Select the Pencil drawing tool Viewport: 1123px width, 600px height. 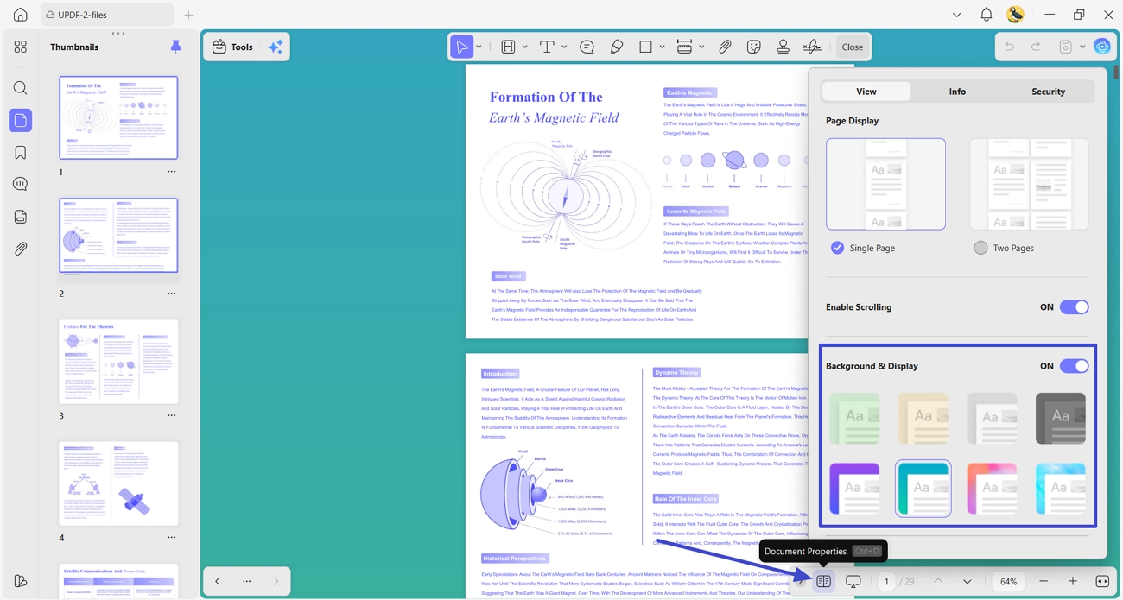pos(617,47)
